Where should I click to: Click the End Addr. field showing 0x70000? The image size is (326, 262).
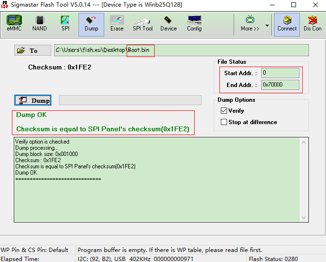280,85
